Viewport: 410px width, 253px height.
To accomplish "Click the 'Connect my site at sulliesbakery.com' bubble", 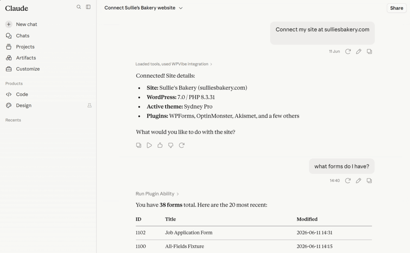I will [x=322, y=33].
